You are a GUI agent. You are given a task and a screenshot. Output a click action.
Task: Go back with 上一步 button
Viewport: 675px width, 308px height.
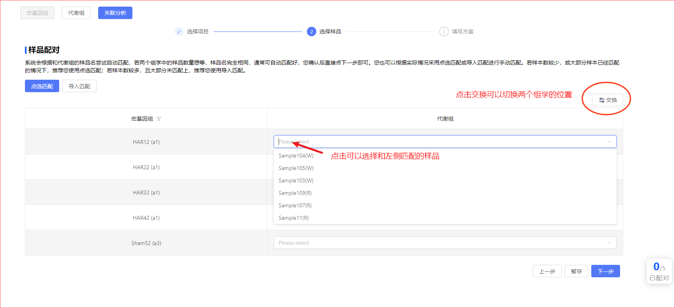(x=547, y=271)
